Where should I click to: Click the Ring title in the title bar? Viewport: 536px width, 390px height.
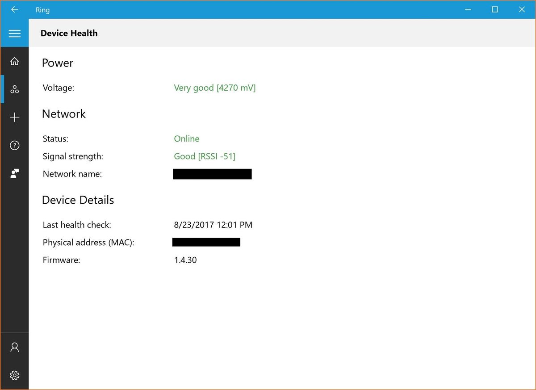coord(42,9)
